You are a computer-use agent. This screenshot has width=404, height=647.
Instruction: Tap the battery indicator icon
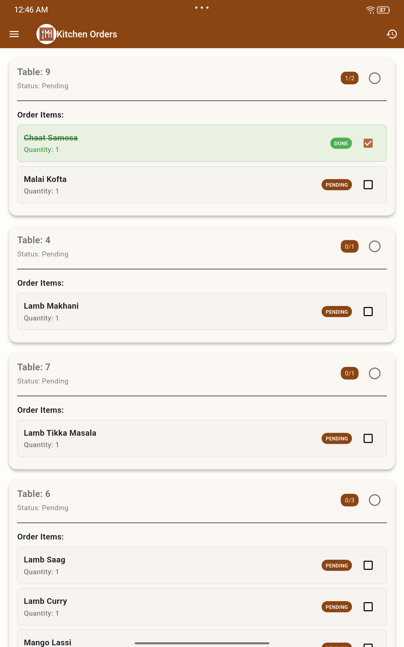click(x=383, y=10)
